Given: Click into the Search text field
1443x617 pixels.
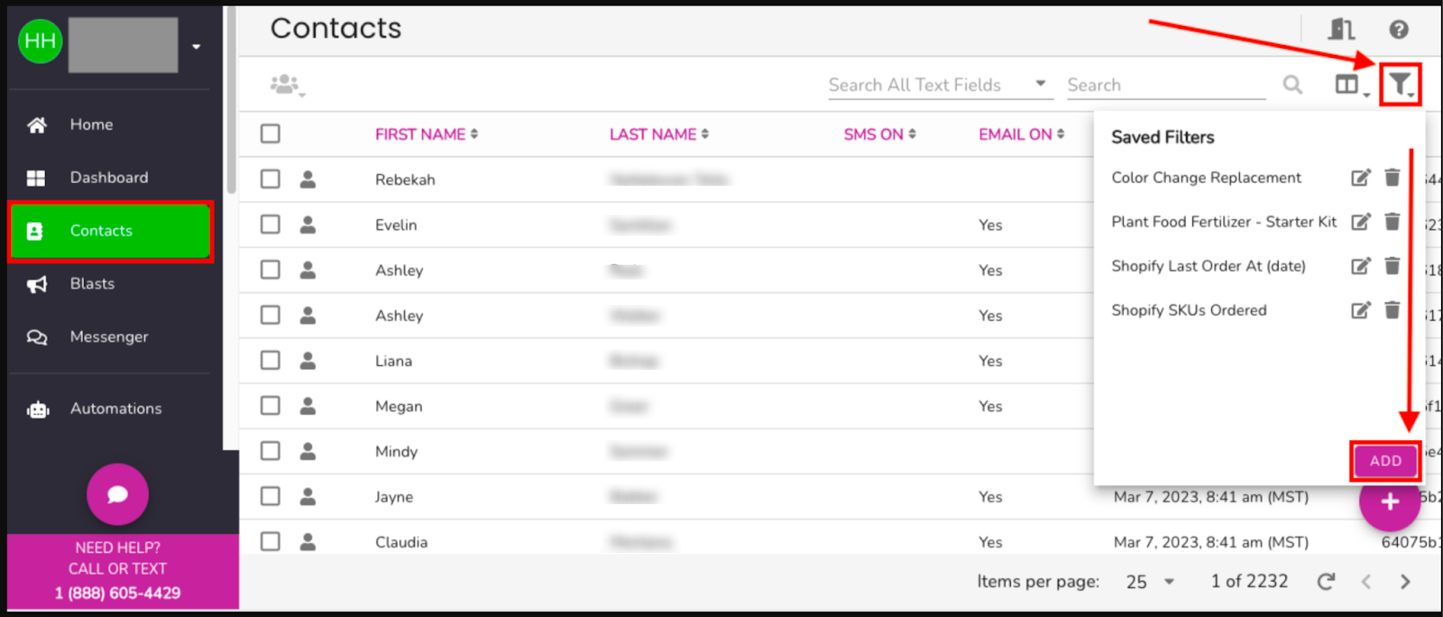Looking at the screenshot, I should point(1166,85).
